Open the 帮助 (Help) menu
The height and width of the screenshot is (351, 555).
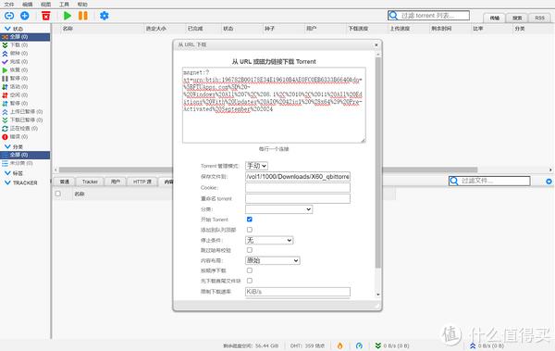[82, 5]
